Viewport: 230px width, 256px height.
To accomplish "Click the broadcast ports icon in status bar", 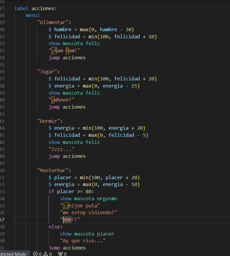I will [x=60, y=254].
